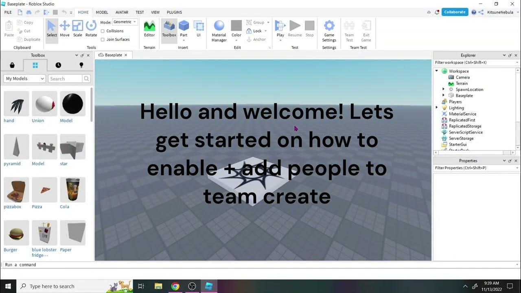The height and width of the screenshot is (293, 521).
Task: Click the Cut button in Clipboard
Action: click(24, 31)
